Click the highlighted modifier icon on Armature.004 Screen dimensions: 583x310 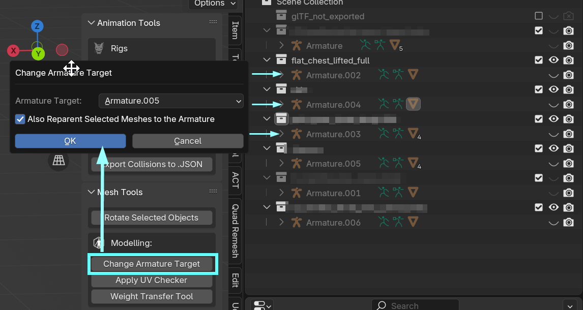414,105
